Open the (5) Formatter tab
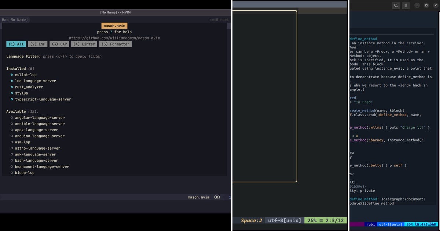The height and width of the screenshot is (231, 440). [x=115, y=44]
